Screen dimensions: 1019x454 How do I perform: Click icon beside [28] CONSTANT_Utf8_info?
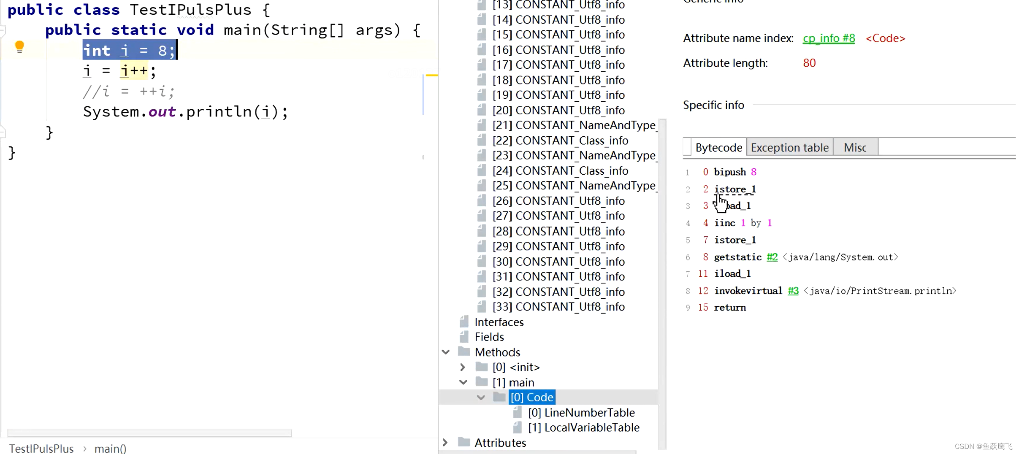click(x=482, y=231)
